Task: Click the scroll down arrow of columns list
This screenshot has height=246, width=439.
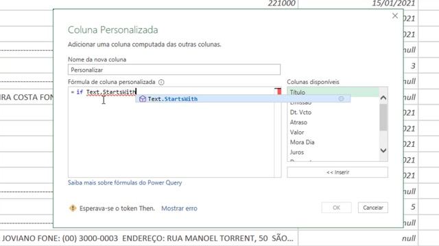Action: (x=383, y=150)
